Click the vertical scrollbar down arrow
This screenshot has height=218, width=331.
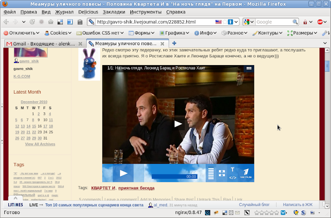tap(327, 206)
